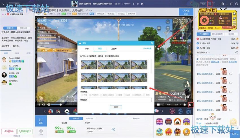Click the 开通贵族 button

coord(9,131)
